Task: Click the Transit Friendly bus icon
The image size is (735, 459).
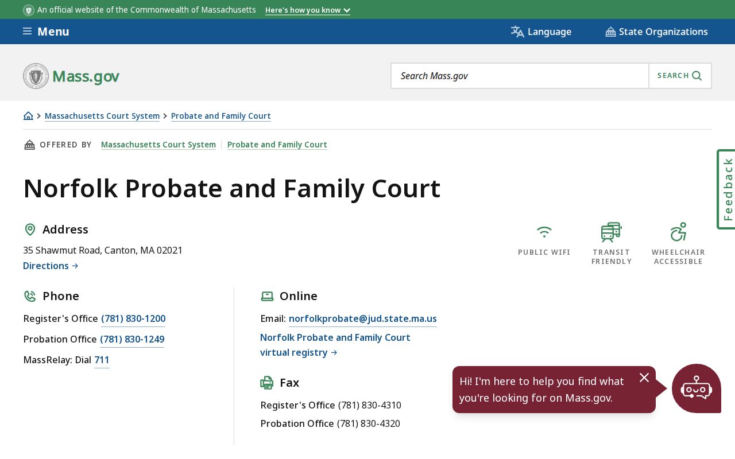Action: (612, 232)
